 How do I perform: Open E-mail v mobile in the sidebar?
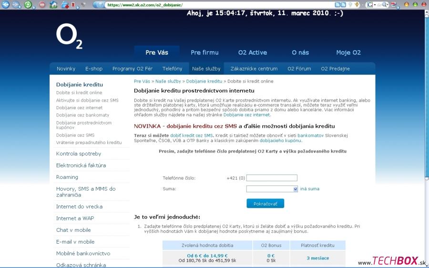(x=75, y=242)
